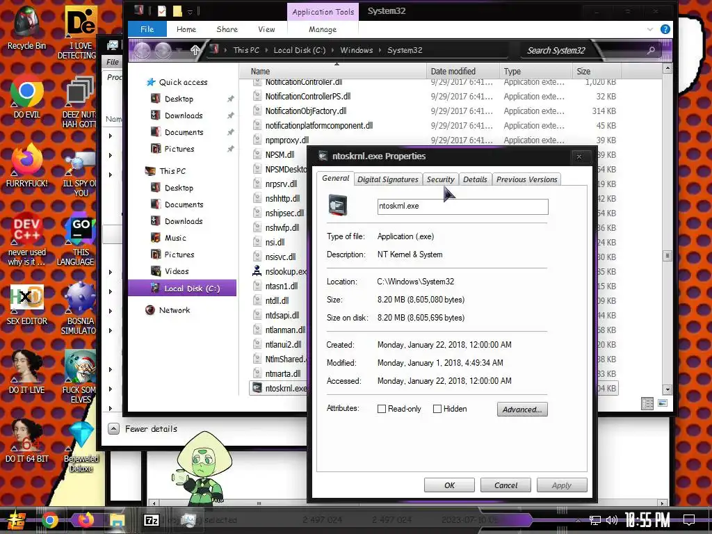Open Quick Access Toolbar customize dropdown
The image size is (712, 534).
[190, 12]
